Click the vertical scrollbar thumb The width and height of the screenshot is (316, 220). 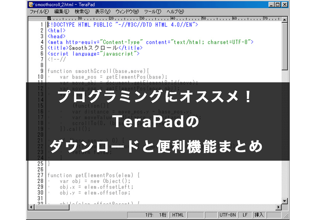coord(284,46)
